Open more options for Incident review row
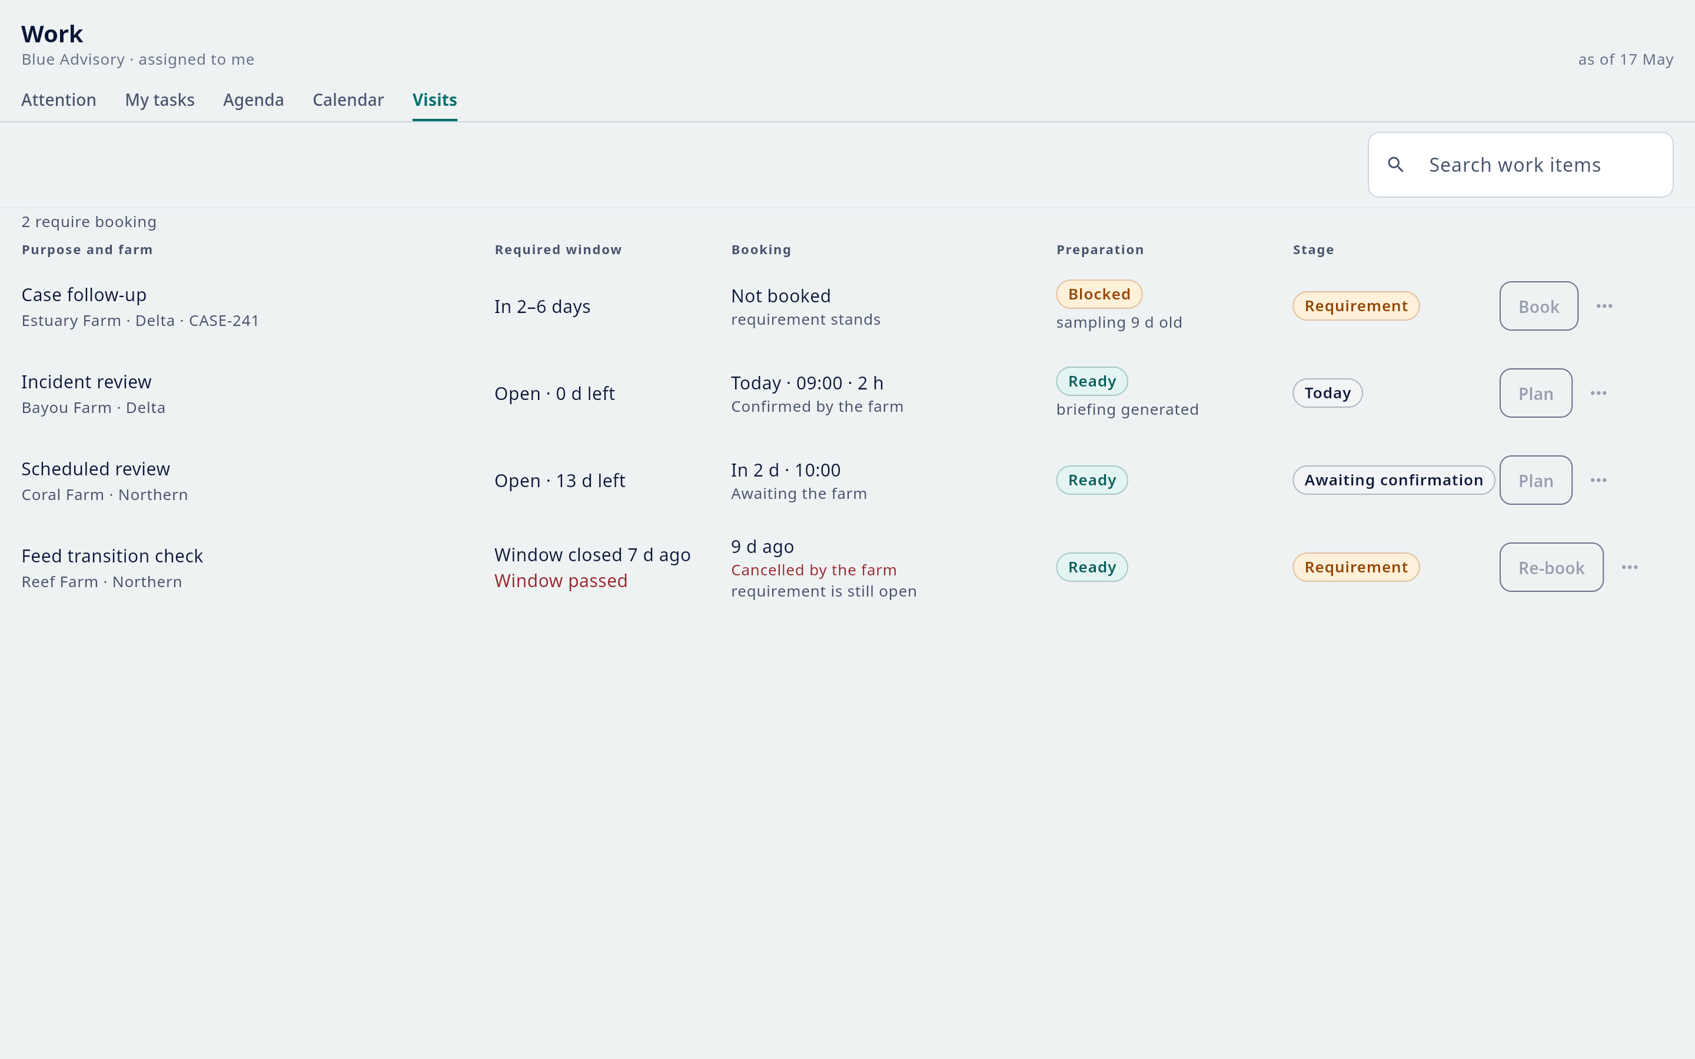This screenshot has width=1695, height=1059. pyautogui.click(x=1598, y=393)
